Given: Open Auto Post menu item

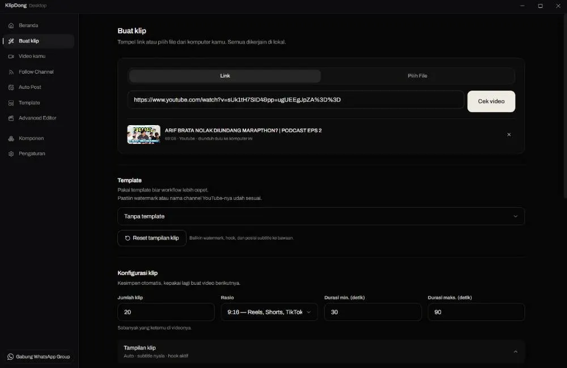Looking at the screenshot, I should pyautogui.click(x=39, y=87).
